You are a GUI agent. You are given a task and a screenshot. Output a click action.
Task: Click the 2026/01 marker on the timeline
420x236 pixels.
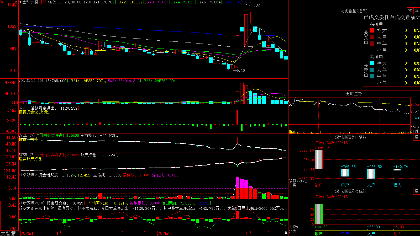(165, 233)
